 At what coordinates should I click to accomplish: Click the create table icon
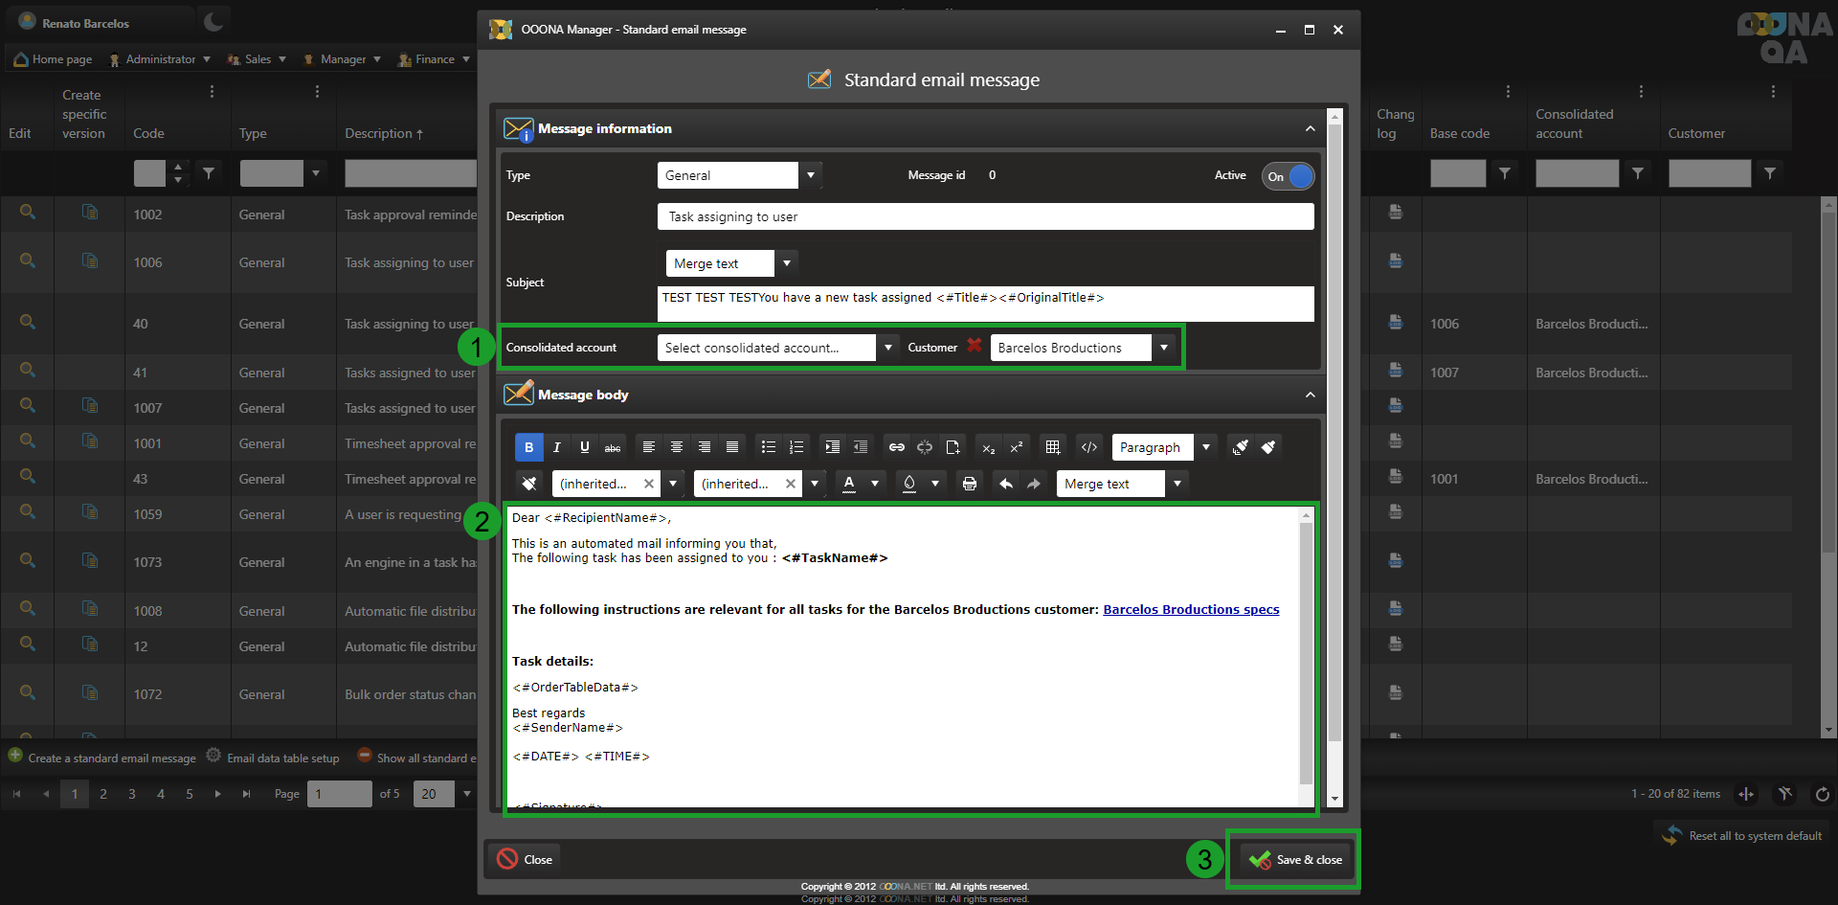(x=1052, y=447)
